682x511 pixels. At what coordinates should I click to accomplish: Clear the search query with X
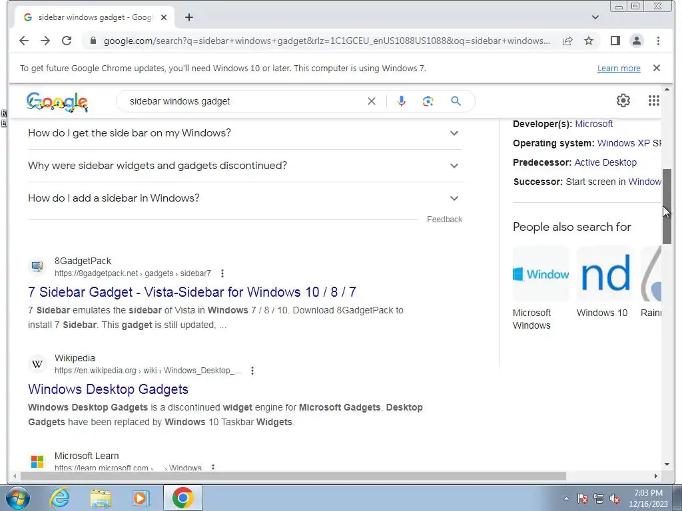point(372,101)
